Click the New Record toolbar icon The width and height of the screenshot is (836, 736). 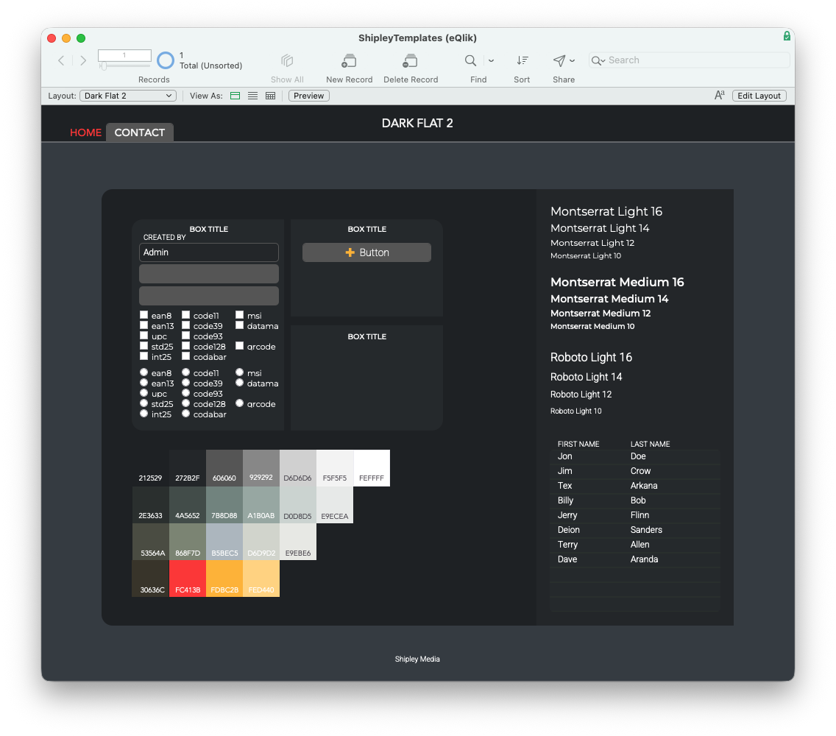point(349,61)
